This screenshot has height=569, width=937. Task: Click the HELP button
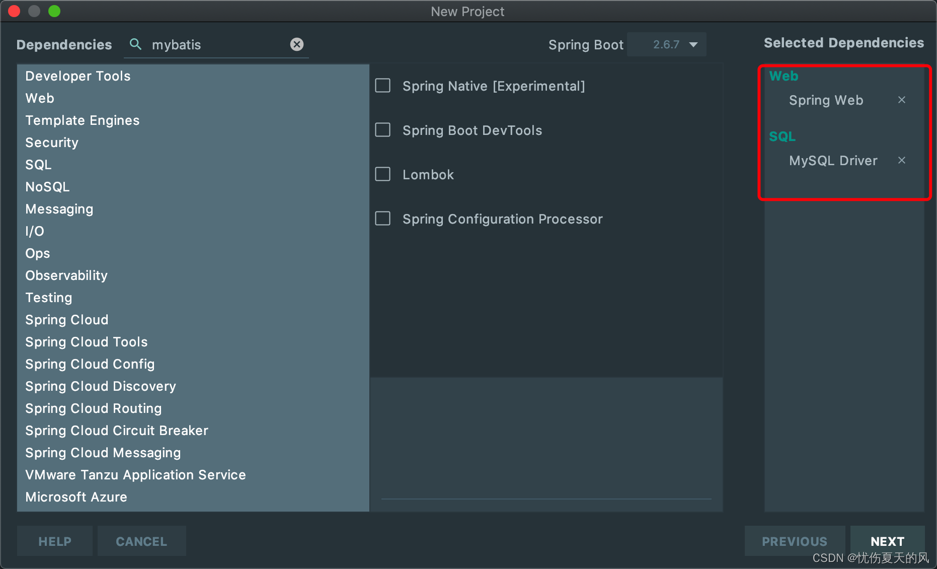coord(55,541)
